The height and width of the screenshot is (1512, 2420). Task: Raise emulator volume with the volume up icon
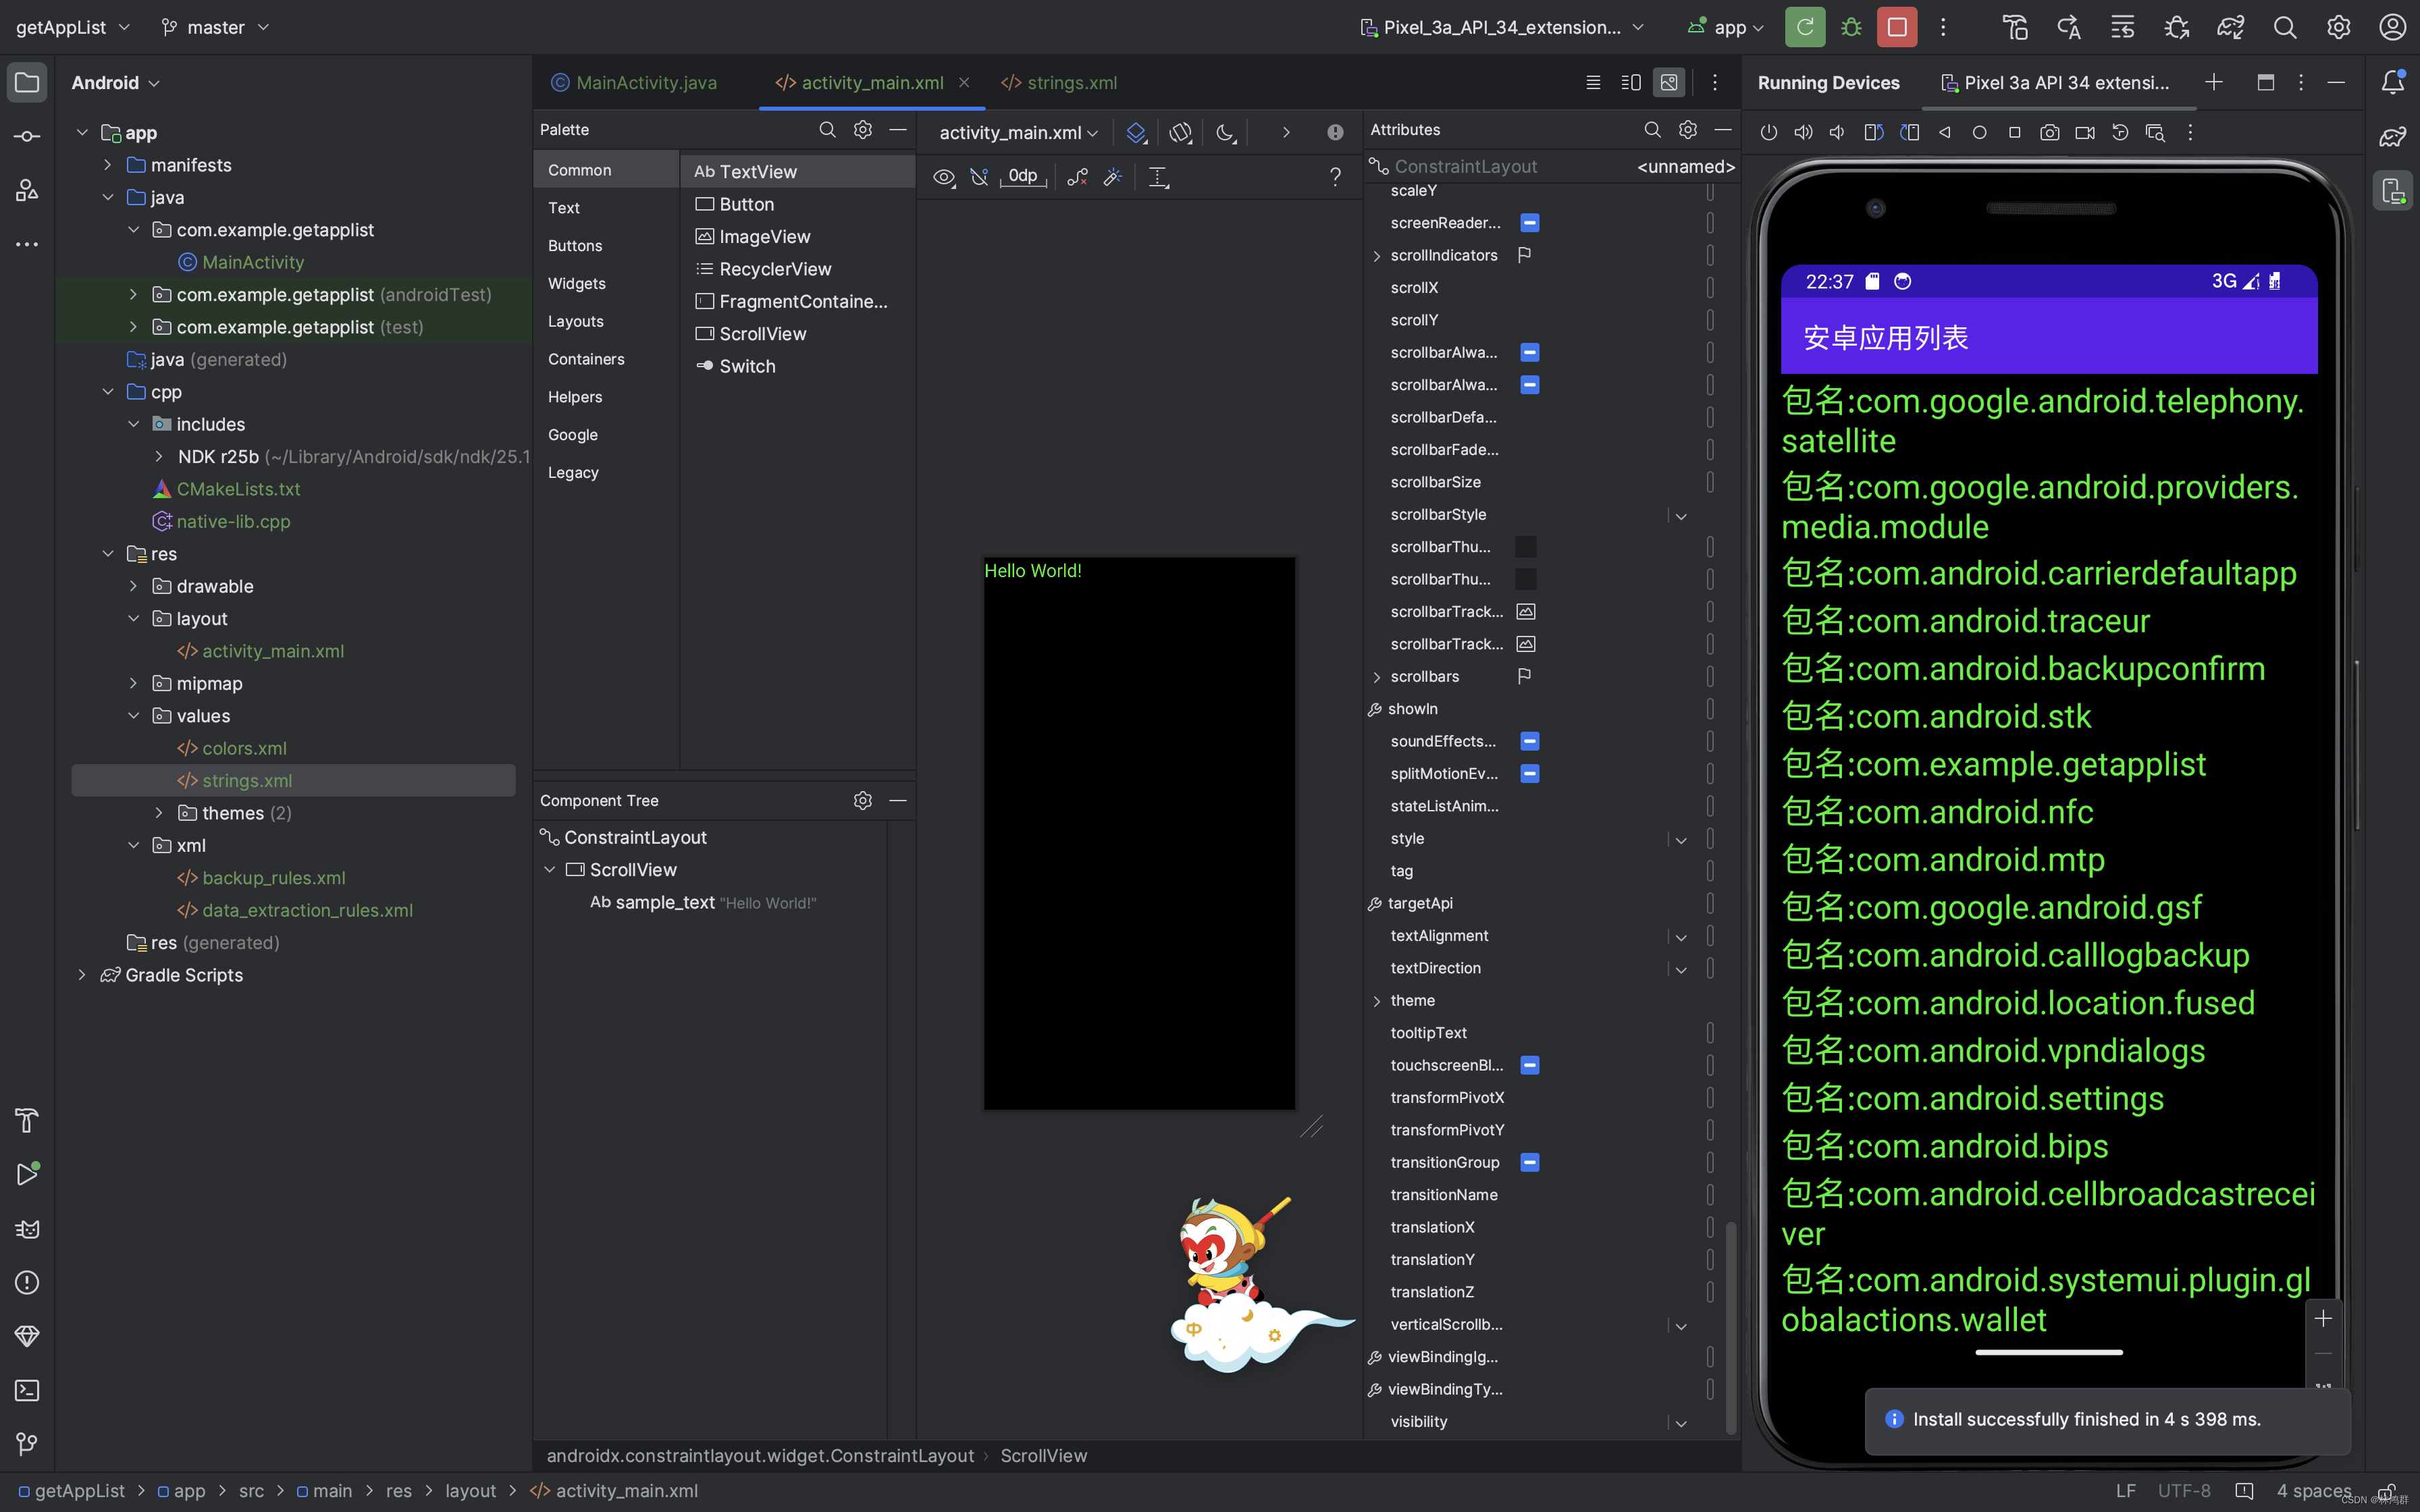[x=1803, y=132]
